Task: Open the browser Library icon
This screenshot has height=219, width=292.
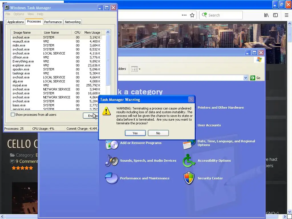Action: tap(266, 15)
